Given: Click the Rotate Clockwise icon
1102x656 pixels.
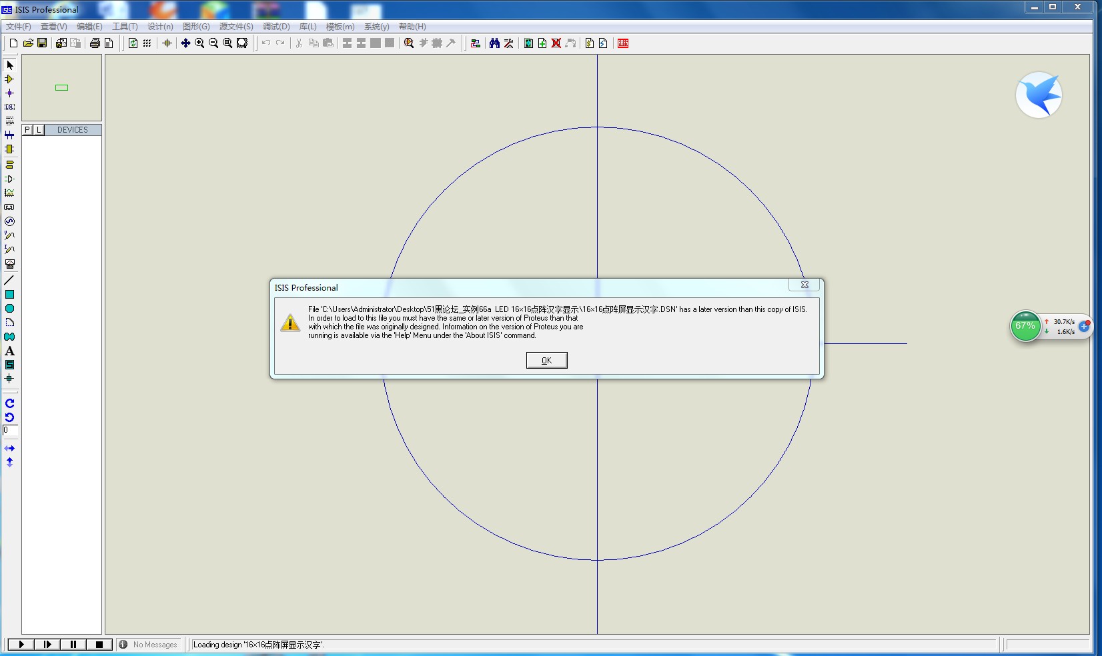Looking at the screenshot, I should point(9,403).
